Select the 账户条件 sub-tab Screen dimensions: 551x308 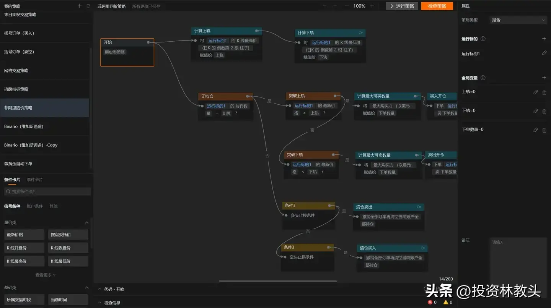(x=35, y=206)
